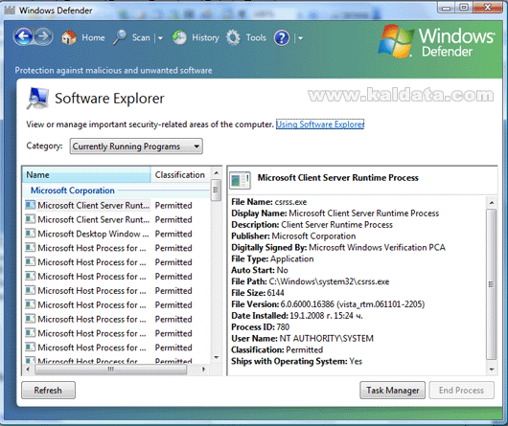Select the Home menu label
The height and width of the screenshot is (426, 508).
[x=93, y=37]
